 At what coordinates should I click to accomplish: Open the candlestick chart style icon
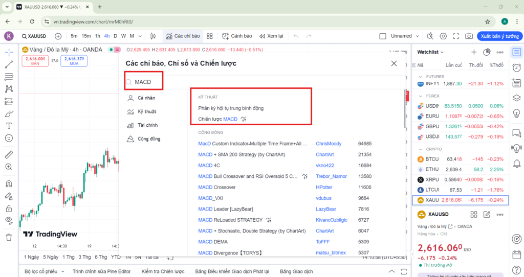153,36
